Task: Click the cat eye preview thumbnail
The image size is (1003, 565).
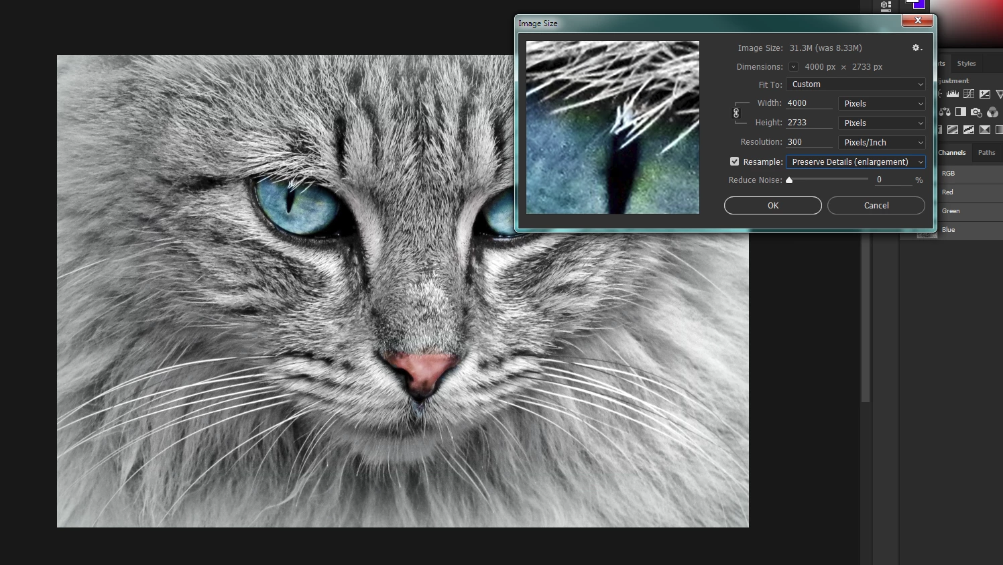Action: point(613,127)
